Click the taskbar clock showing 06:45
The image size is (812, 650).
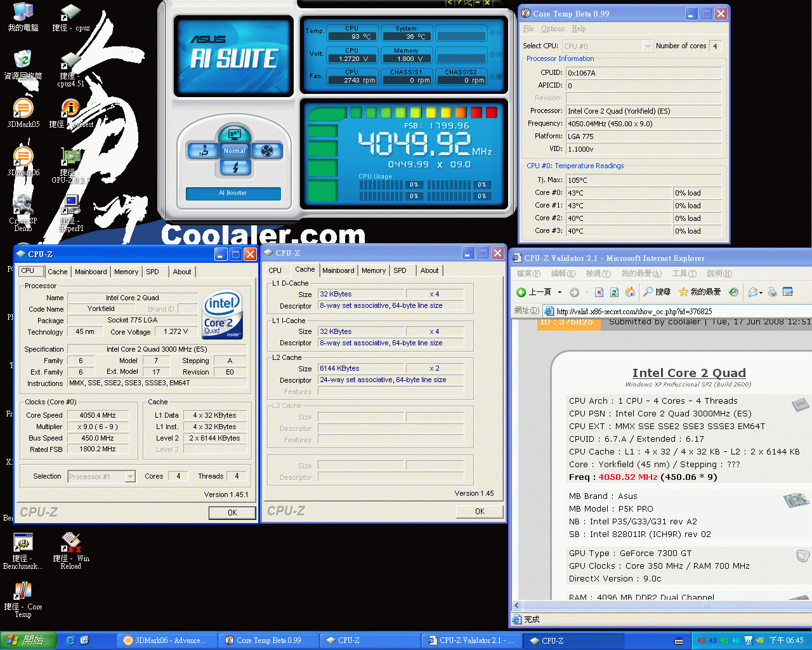click(786, 640)
